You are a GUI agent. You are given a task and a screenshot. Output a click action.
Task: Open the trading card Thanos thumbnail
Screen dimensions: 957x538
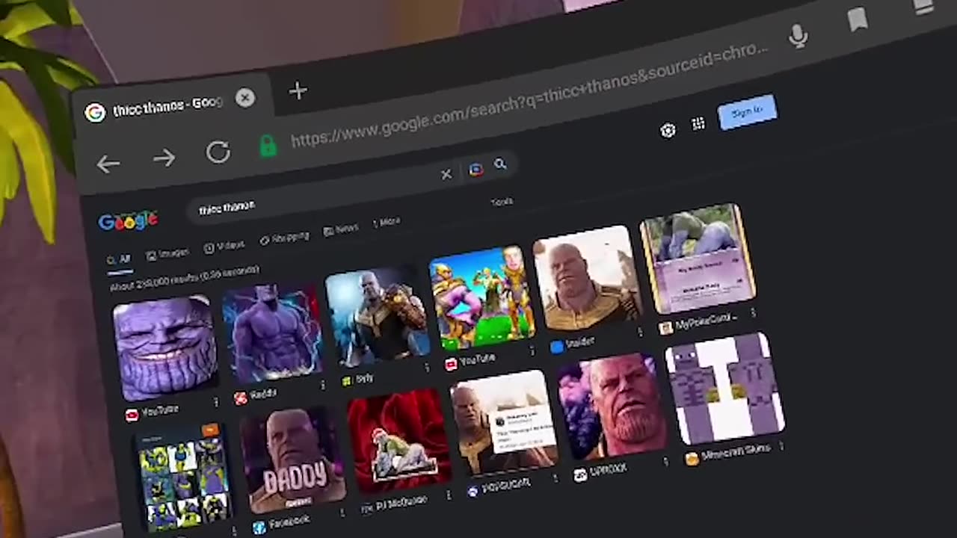(698, 259)
